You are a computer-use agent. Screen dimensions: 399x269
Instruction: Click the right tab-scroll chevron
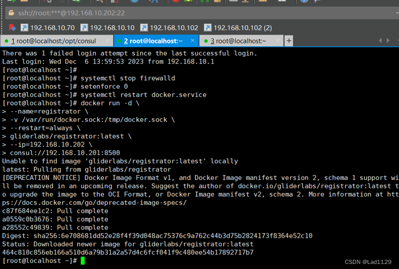pos(388,41)
